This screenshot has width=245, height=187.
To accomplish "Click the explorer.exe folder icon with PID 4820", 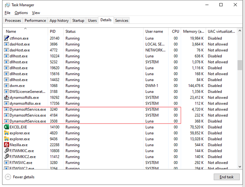I will coord(6,133).
